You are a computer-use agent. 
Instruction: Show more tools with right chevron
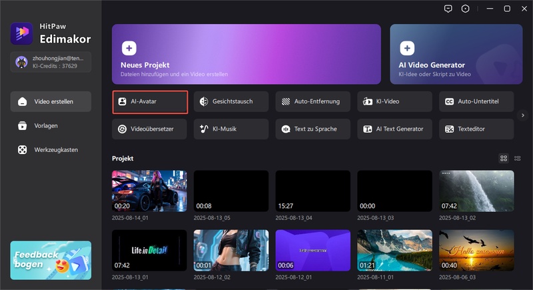523,115
